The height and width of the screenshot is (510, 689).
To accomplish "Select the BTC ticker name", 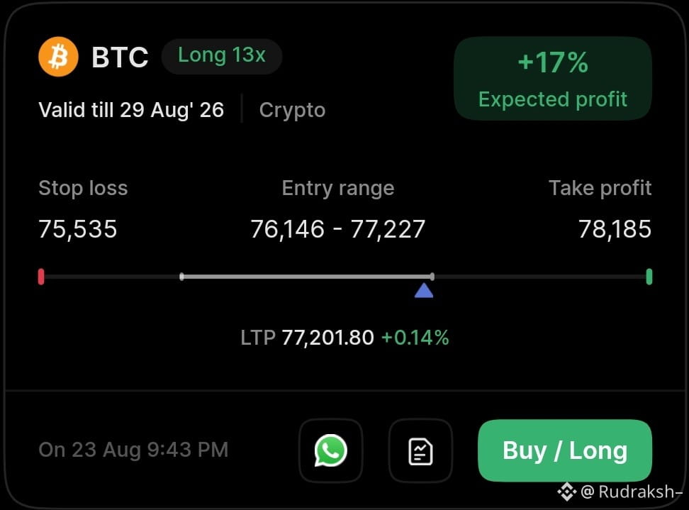I will (x=120, y=57).
